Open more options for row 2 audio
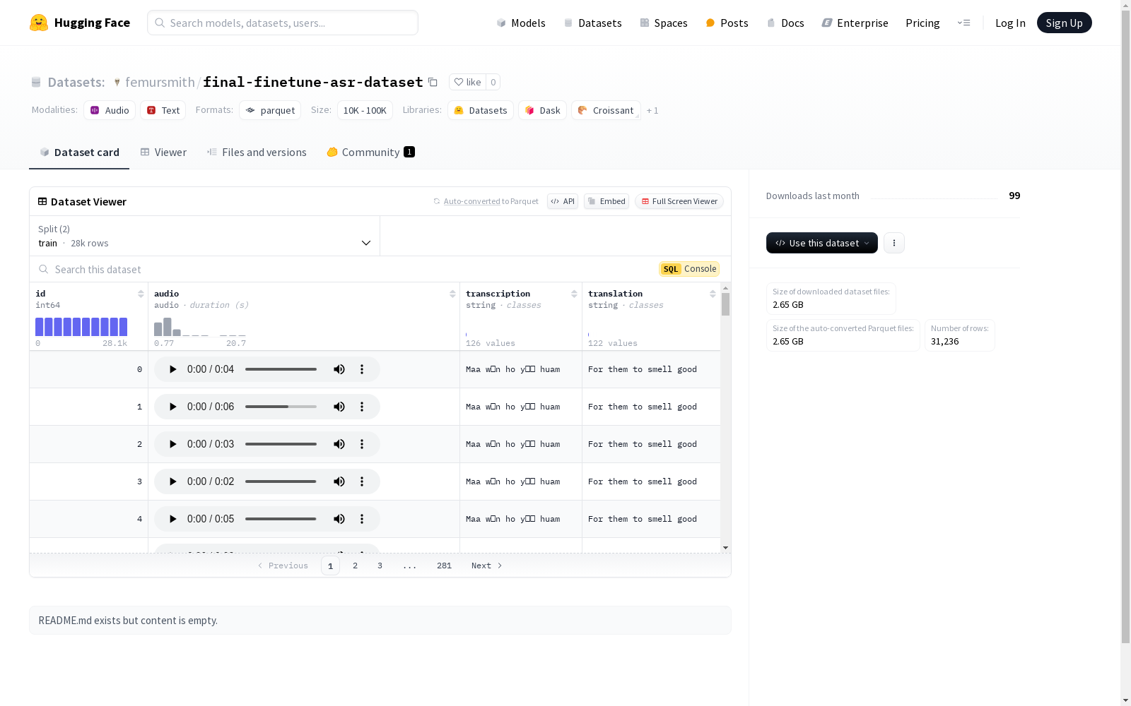Viewport: 1131px width, 706px height. [362, 444]
